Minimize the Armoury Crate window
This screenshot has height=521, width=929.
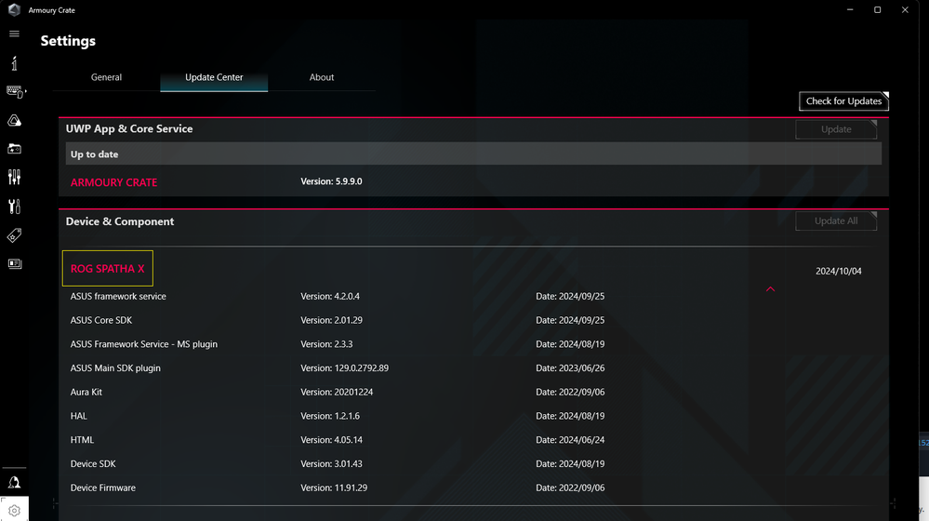pyautogui.click(x=850, y=9)
